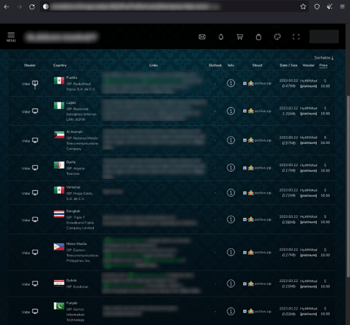350x325 pixels.
Task: Open the hamburger MENU in the site header
Action: point(11,37)
